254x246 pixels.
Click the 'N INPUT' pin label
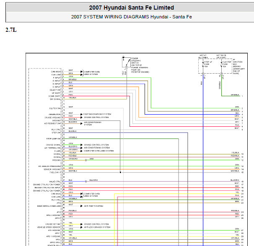57,84
